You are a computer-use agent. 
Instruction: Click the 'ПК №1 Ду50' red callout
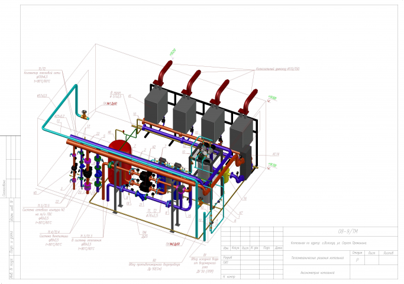coord(110,104)
